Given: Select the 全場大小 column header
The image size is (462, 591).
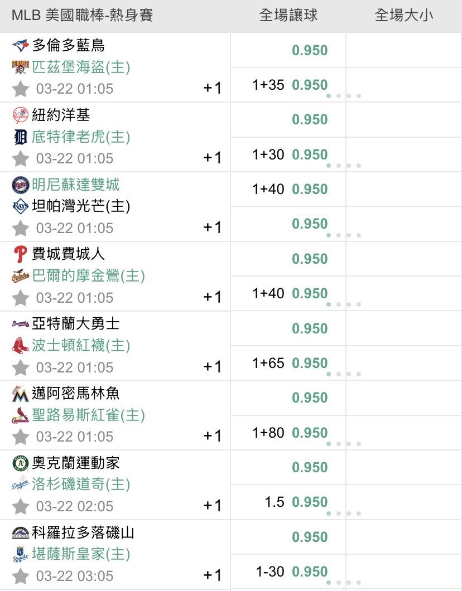Looking at the screenshot, I should (x=403, y=16).
